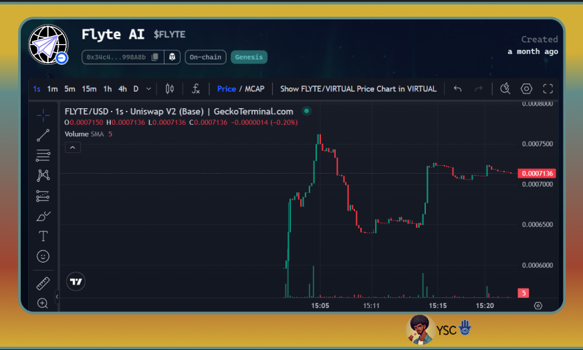
Task: Select the Text annotation tool
Action: tap(43, 236)
